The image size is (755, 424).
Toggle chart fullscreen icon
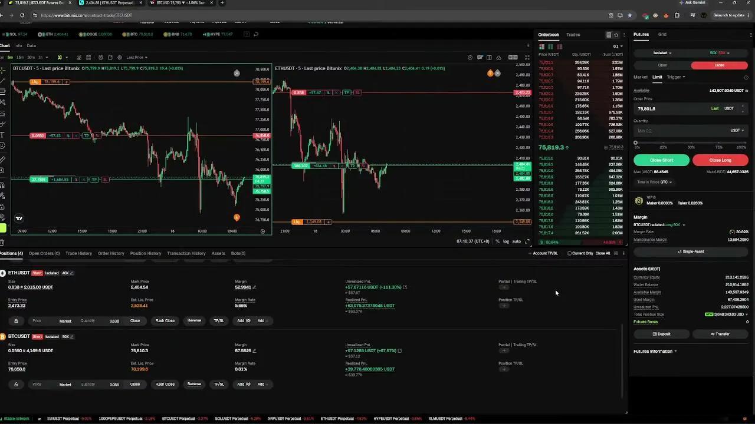527,57
